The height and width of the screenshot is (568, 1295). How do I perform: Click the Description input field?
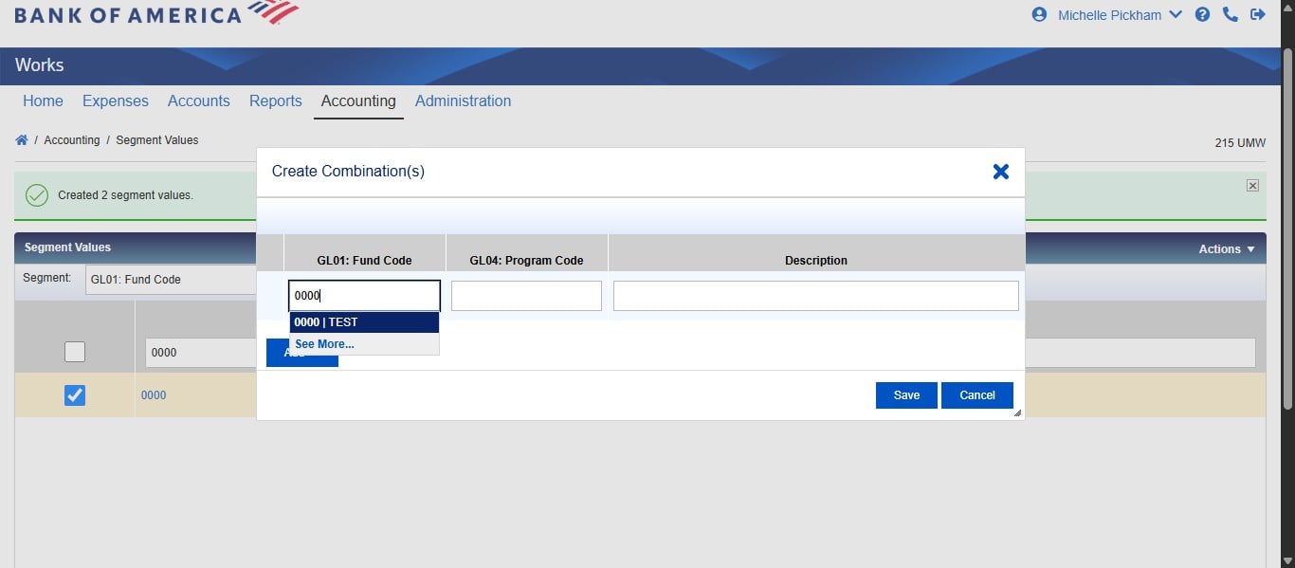(x=815, y=295)
